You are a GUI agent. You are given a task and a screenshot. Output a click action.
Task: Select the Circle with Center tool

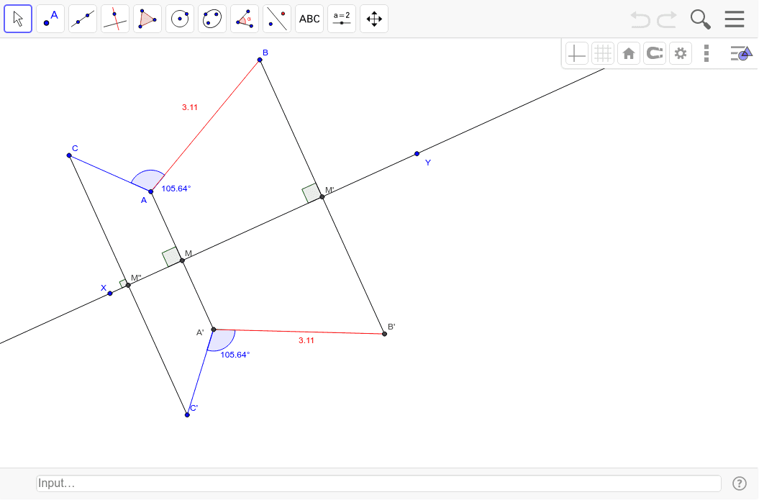[180, 19]
